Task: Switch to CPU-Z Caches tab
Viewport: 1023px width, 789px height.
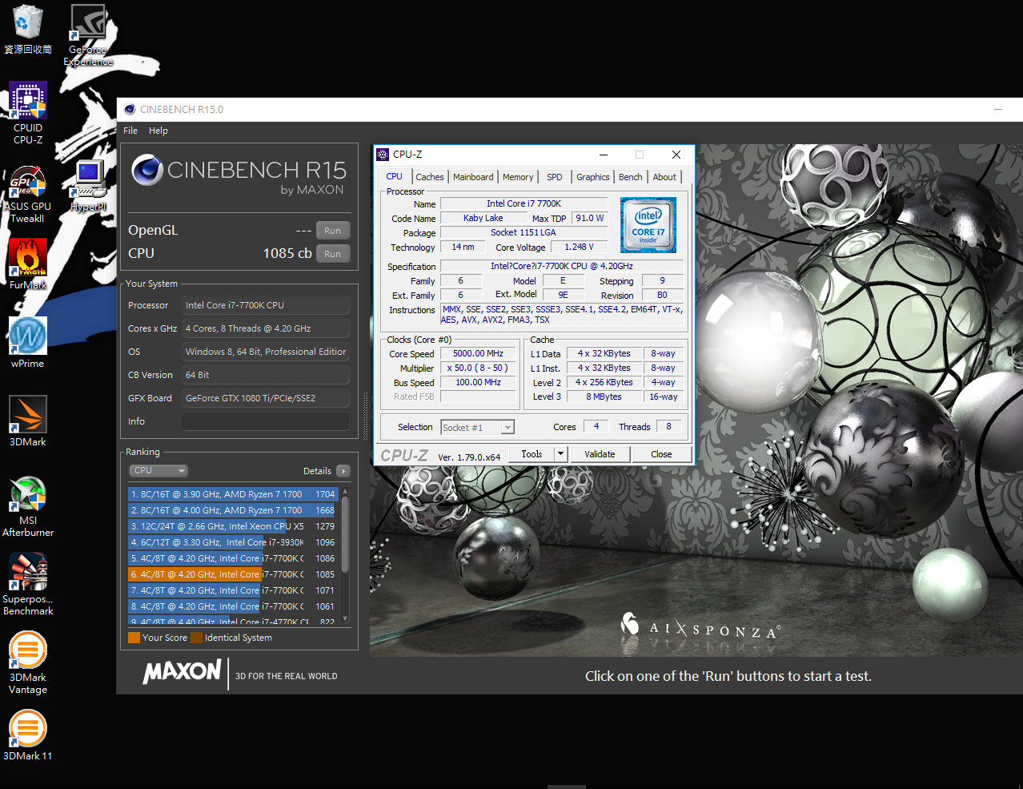Action: tap(430, 177)
